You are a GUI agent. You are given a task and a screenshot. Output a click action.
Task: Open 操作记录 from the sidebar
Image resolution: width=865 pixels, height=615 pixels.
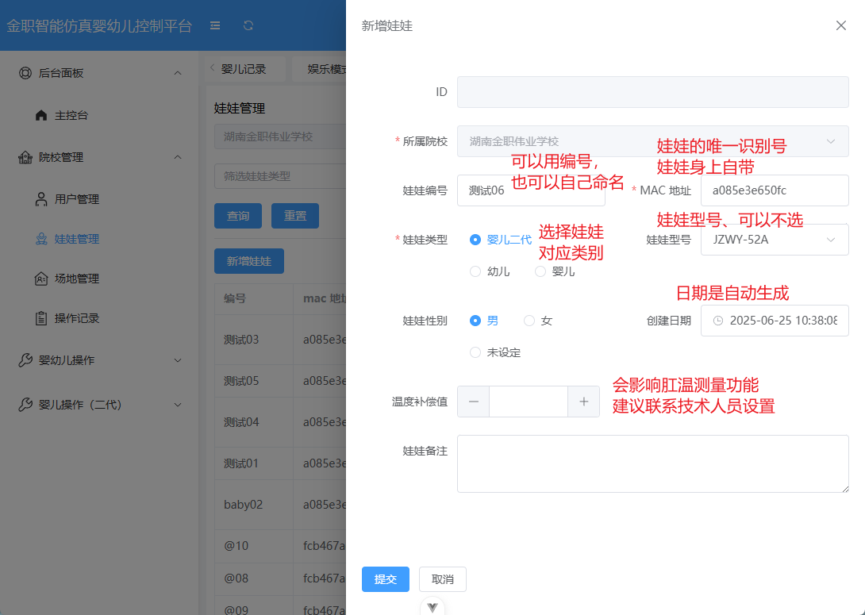[x=77, y=318]
